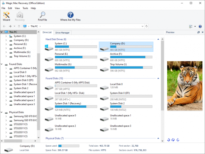Switch to the Drive Manager tab
The image size is (205, 154).
coord(62,33)
